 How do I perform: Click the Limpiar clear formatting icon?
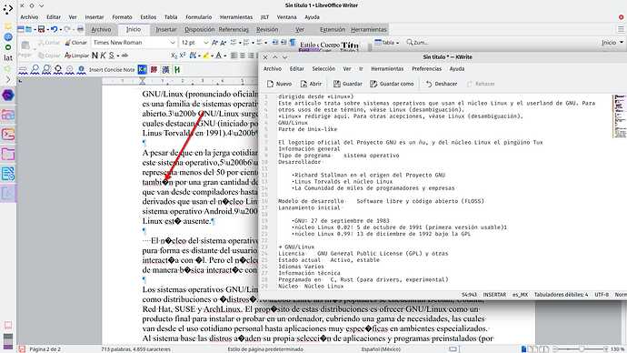click(76, 55)
